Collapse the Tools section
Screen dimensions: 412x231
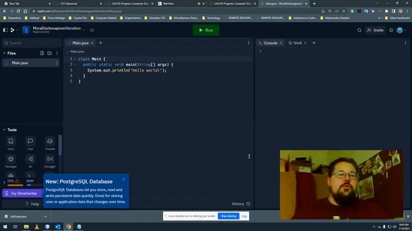coord(5,130)
